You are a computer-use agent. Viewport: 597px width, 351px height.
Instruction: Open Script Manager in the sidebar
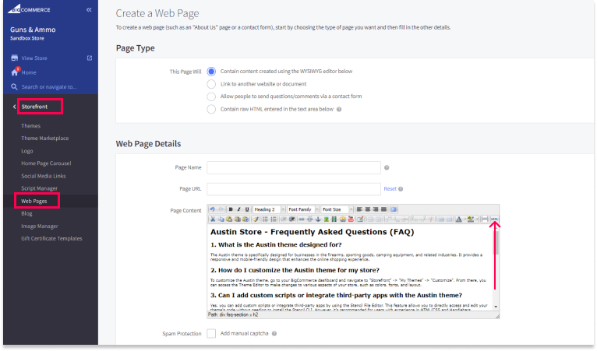pyautogui.click(x=39, y=188)
